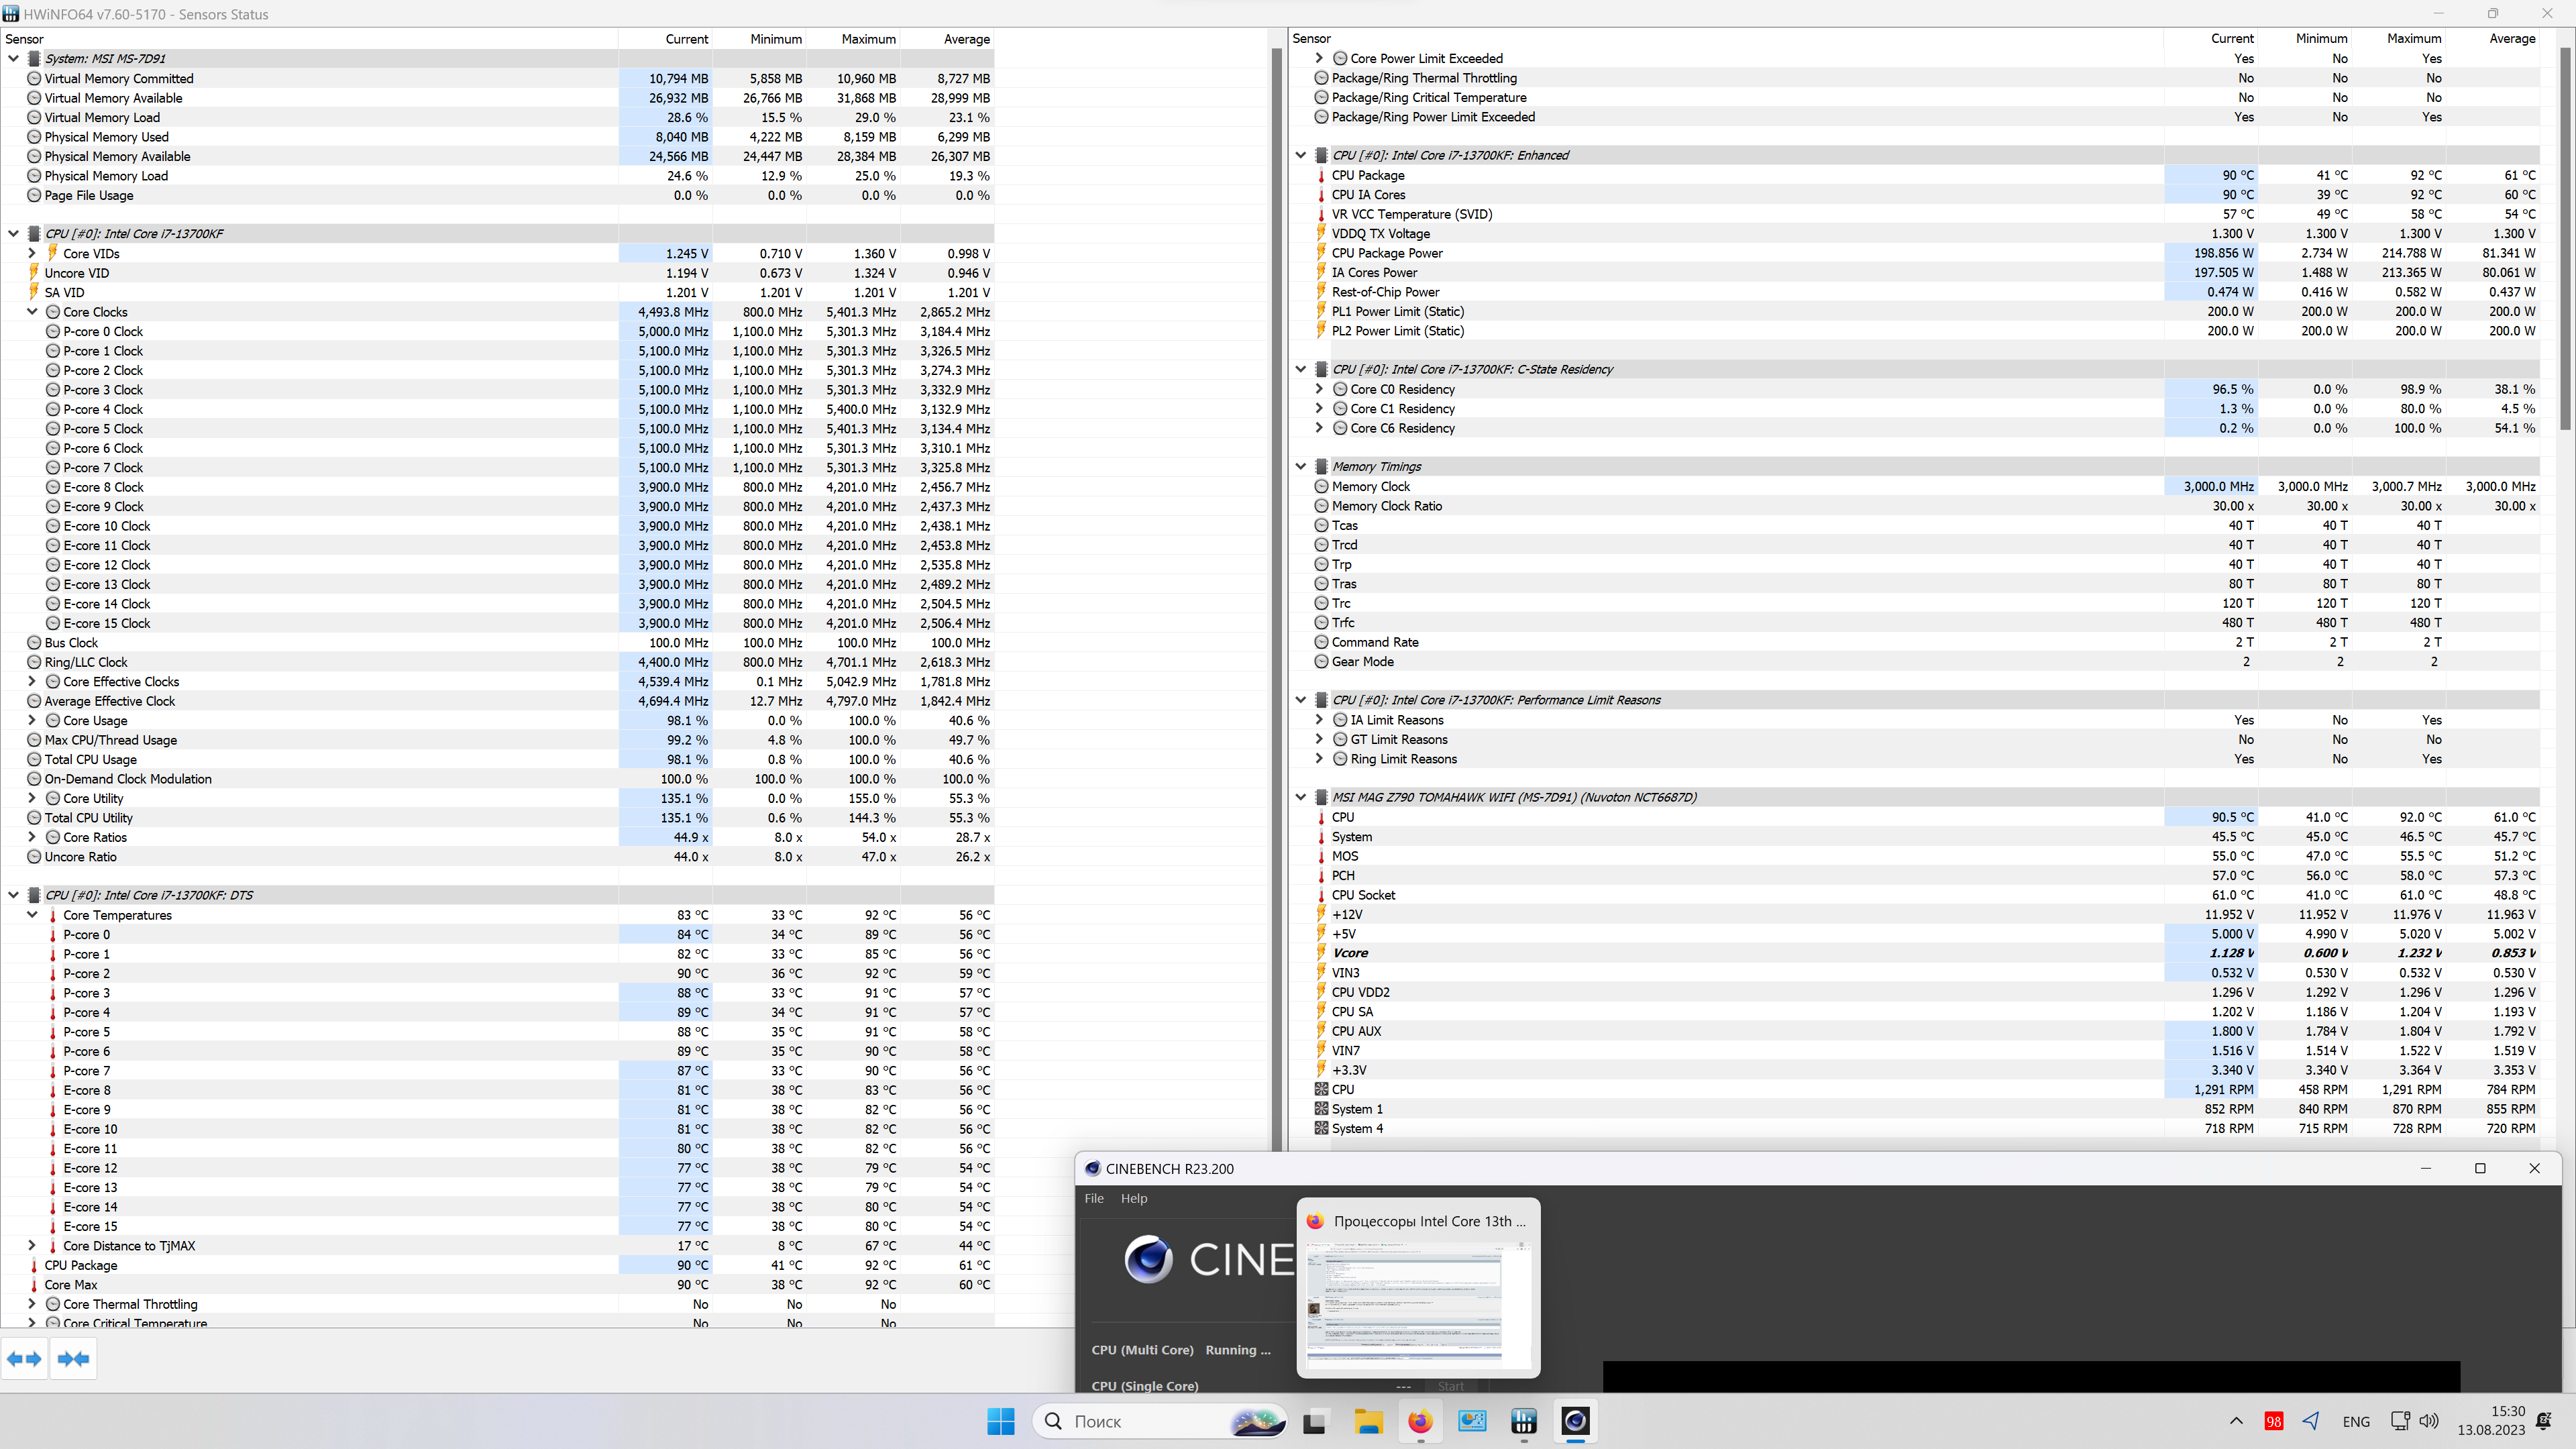Viewport: 2576px width, 1449px height.
Task: Expand the Core VIDs row
Action: click(x=32, y=253)
